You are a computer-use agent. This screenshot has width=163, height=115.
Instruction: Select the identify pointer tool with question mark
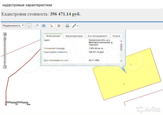(x=29, y=26)
